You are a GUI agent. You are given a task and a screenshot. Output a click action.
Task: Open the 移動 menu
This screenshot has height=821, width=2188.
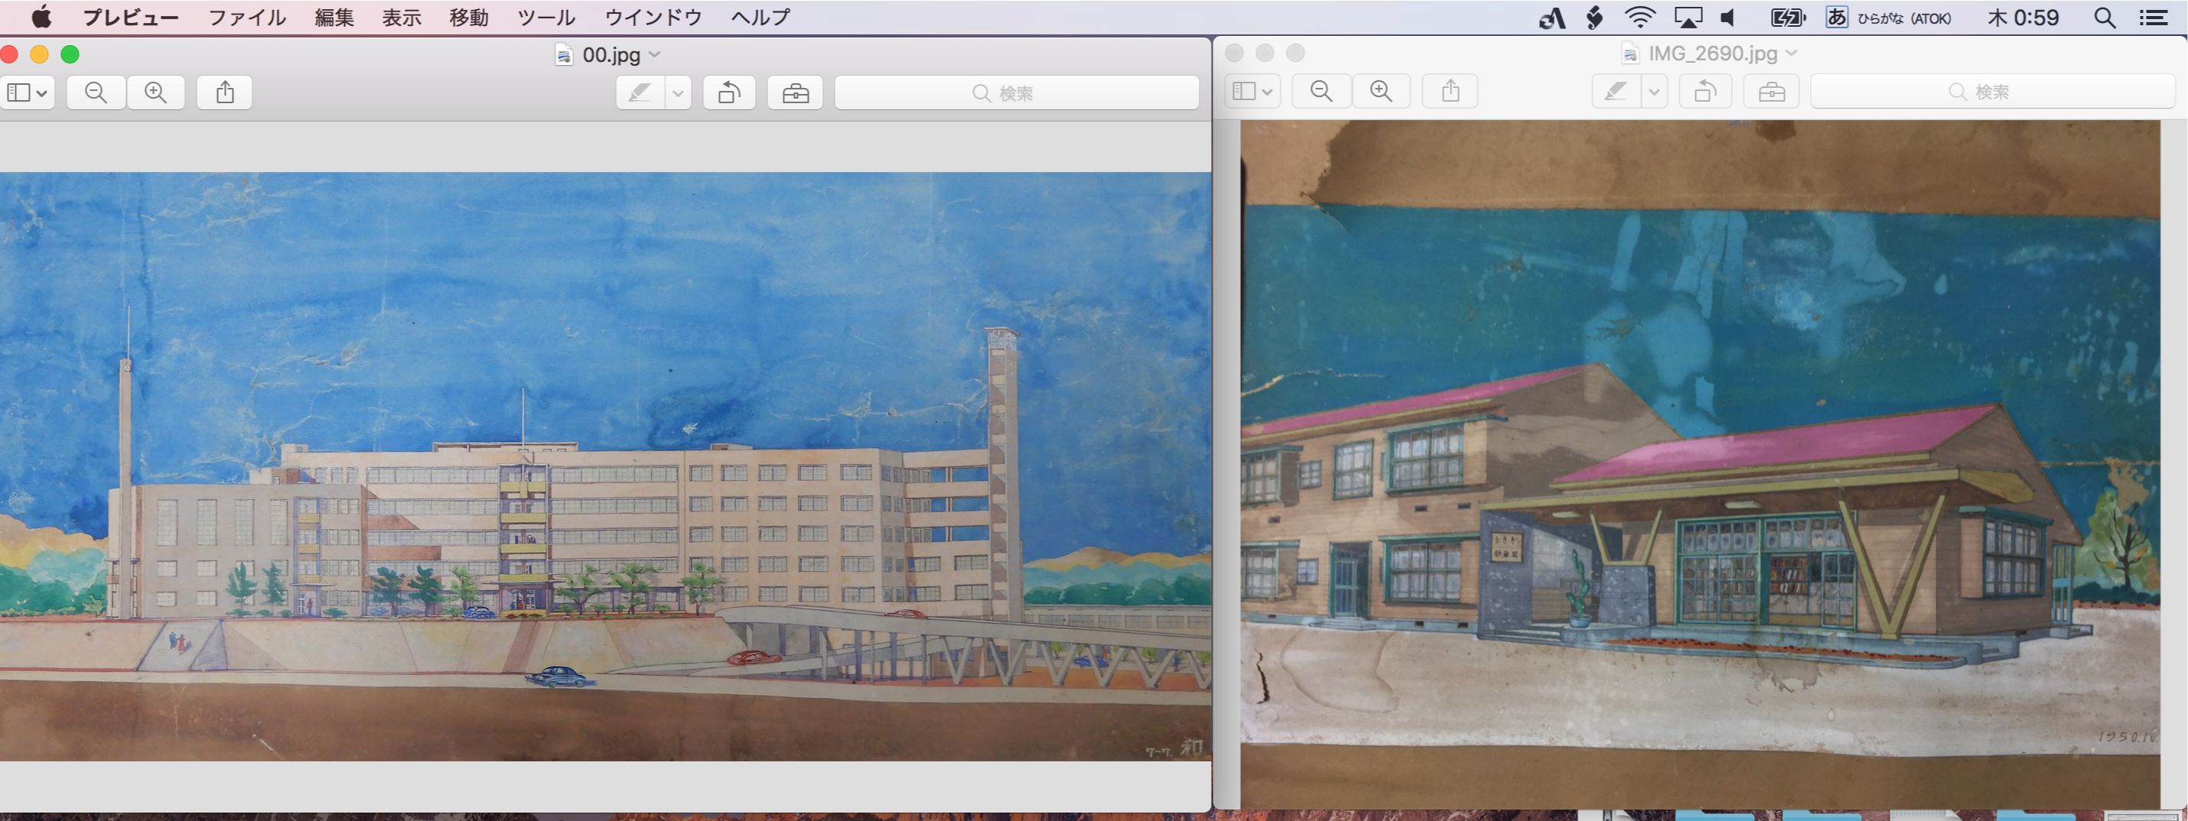pos(469,17)
